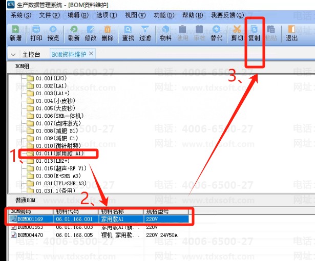
Task: Click the 审核 audit toolbar icon
Action: [x=199, y=33]
